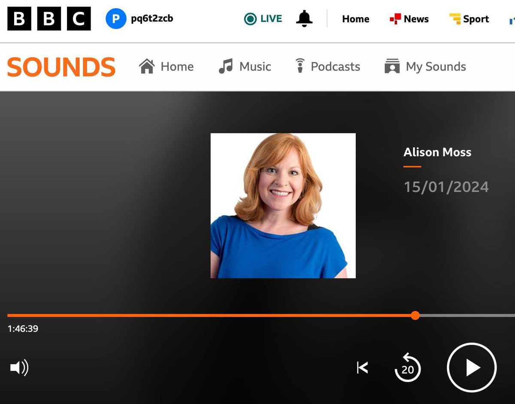Click the red News icon
Screen dimensions: 515x404
click(395, 19)
